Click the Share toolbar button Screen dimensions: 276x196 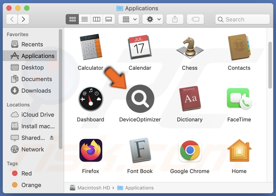[175, 20]
